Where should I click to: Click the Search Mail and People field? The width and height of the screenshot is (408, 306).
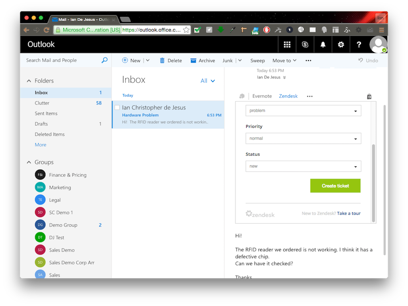pyautogui.click(x=60, y=60)
